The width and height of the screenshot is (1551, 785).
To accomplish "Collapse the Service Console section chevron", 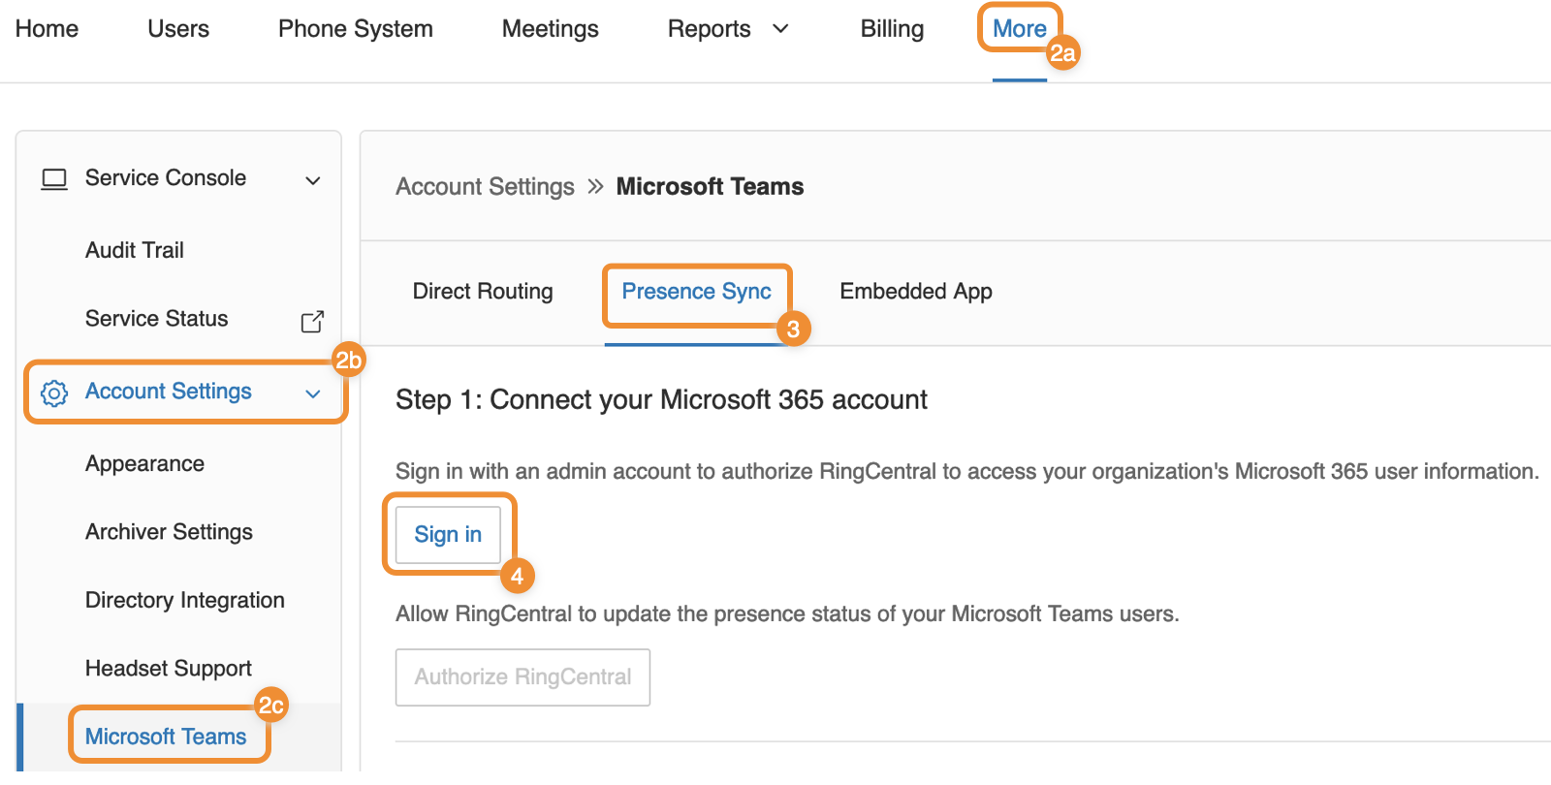I will pyautogui.click(x=313, y=180).
